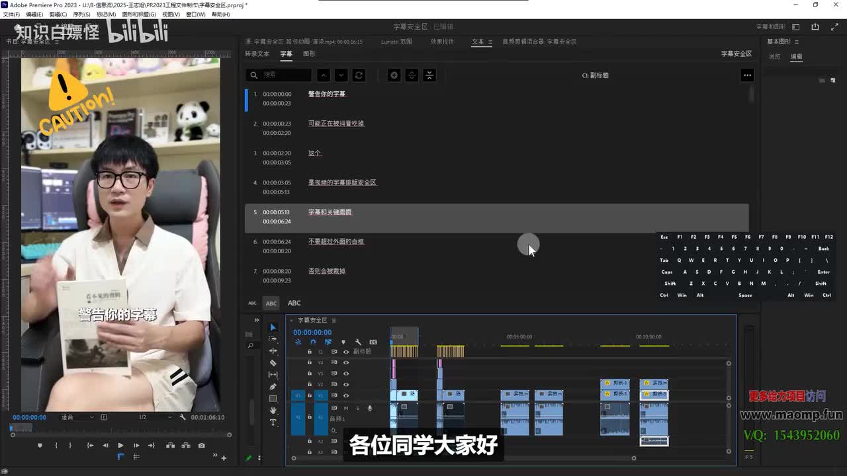Select the Track Select Forward tool
Image resolution: width=847 pixels, height=476 pixels.
[x=273, y=339]
